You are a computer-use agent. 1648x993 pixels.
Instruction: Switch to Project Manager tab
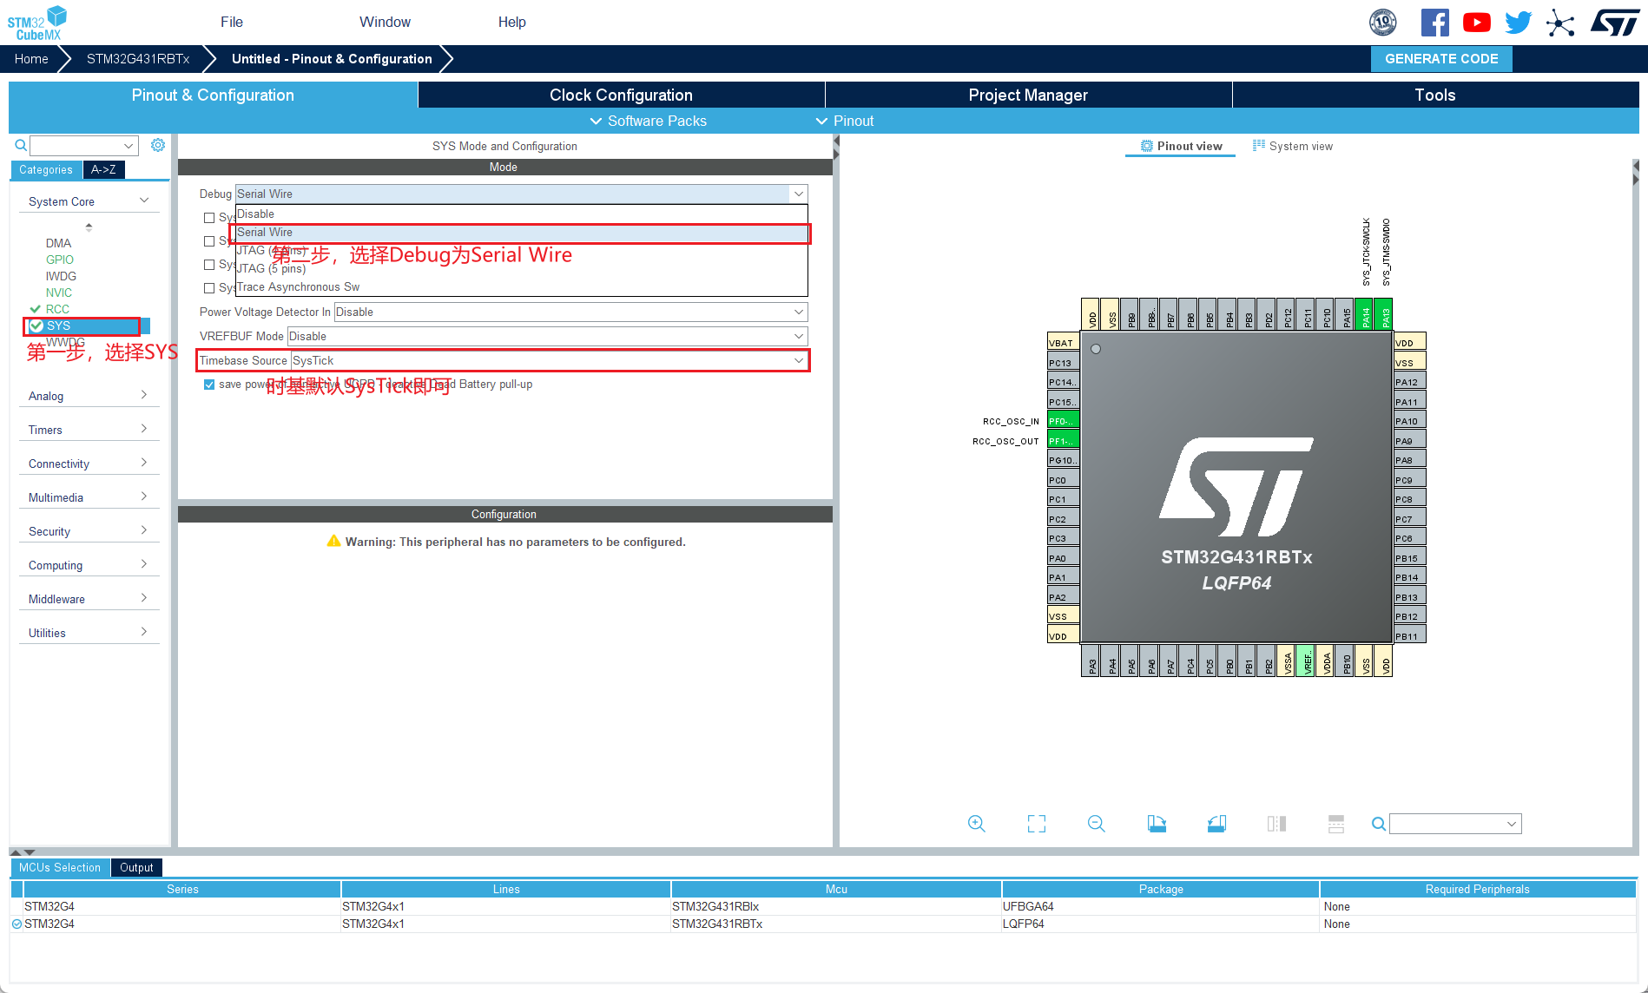(1028, 95)
